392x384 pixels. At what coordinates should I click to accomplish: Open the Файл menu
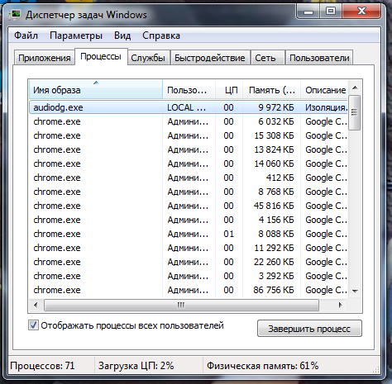tap(26, 36)
